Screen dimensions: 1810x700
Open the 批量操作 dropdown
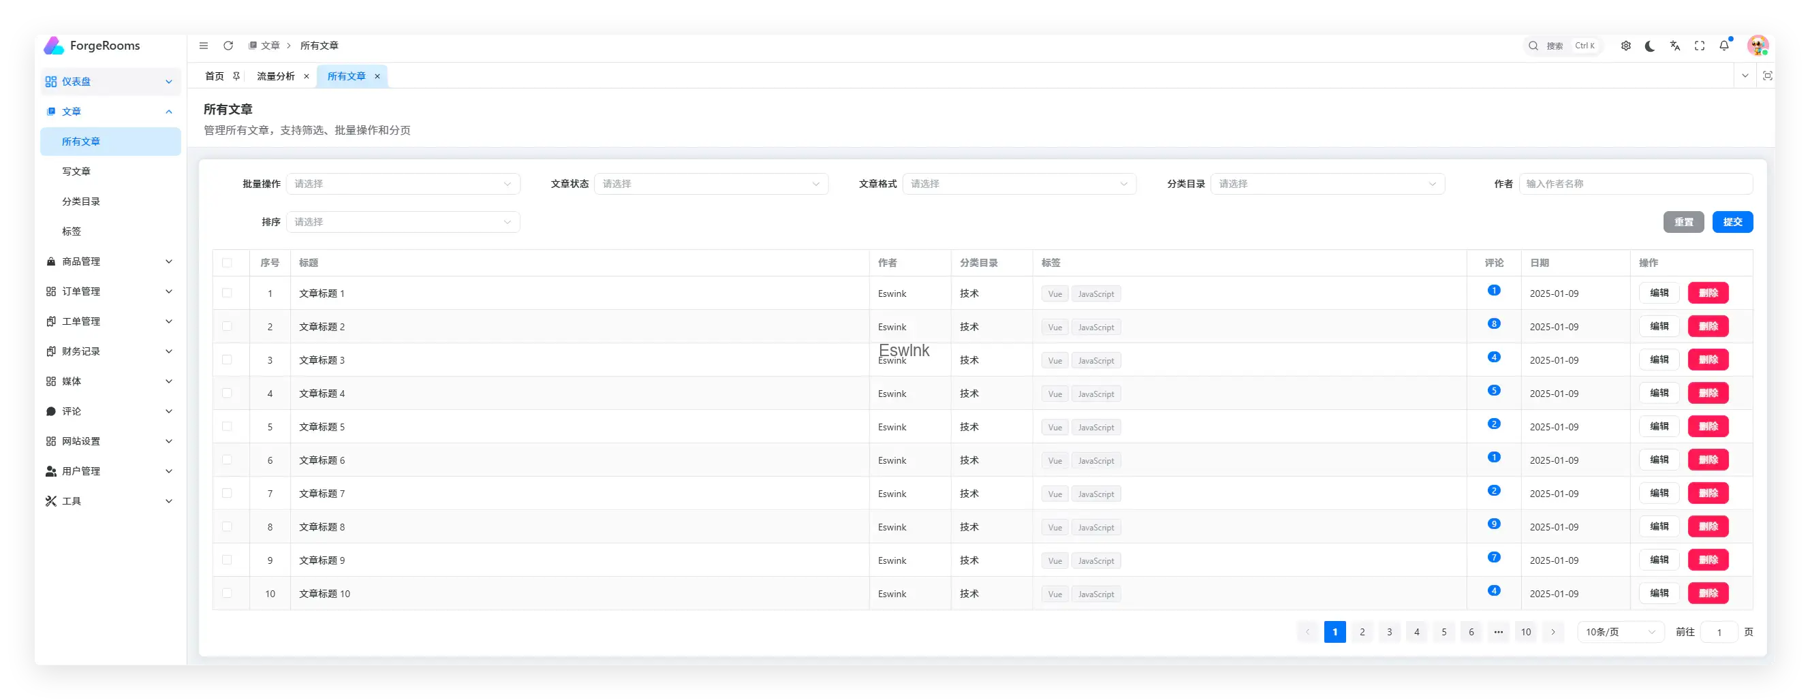coord(403,184)
